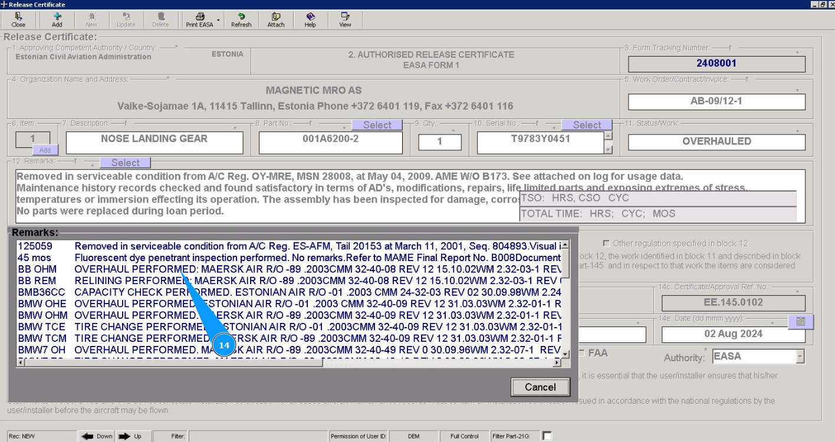Click the Part No. field 001A6200-2
835x442 pixels.
click(331, 143)
